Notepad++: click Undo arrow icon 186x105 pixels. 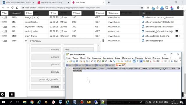click(103, 61)
